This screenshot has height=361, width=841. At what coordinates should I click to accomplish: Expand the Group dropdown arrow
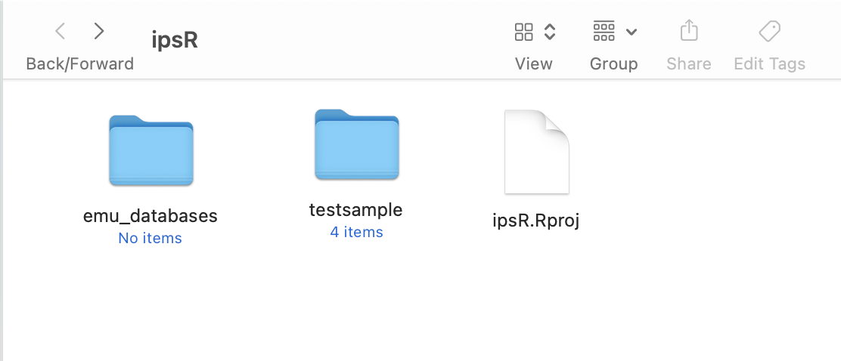[x=632, y=32]
